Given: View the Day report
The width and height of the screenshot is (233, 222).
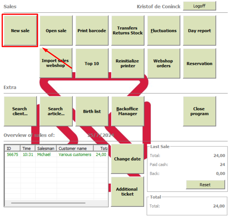Looking at the screenshot, I should point(200,31).
